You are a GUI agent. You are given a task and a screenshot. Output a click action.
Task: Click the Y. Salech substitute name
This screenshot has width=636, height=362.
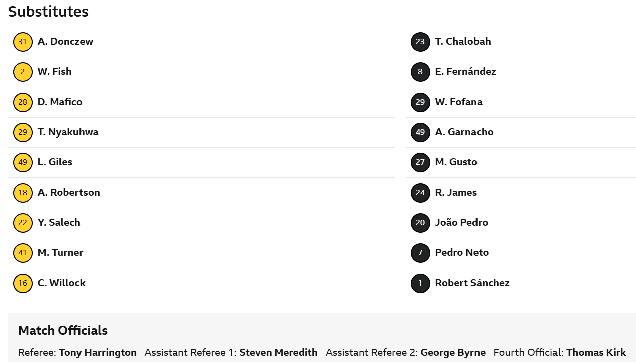coord(59,222)
